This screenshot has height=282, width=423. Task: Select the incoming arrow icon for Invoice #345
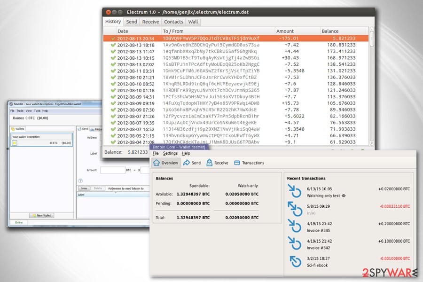click(x=294, y=226)
